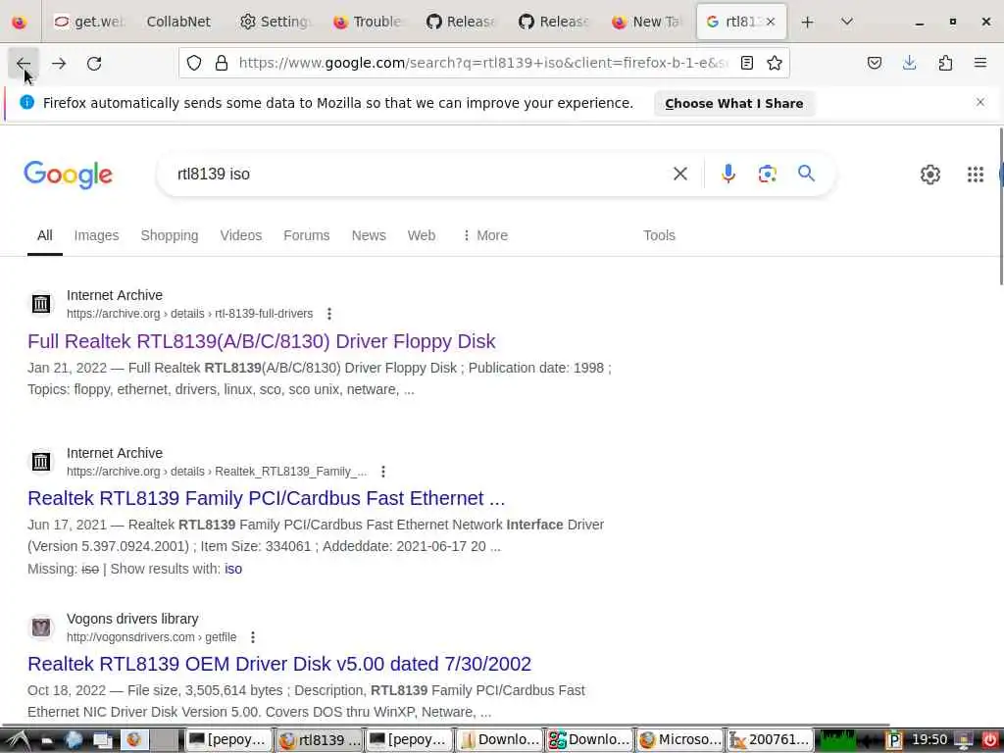Open the extensions puzzle icon
The height and width of the screenshot is (753, 1004).
(x=945, y=63)
